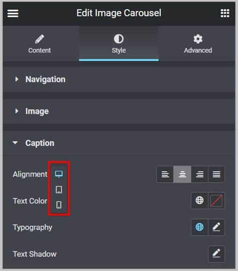238x271 pixels.
Task: Align caption center
Action: pyautogui.click(x=182, y=174)
